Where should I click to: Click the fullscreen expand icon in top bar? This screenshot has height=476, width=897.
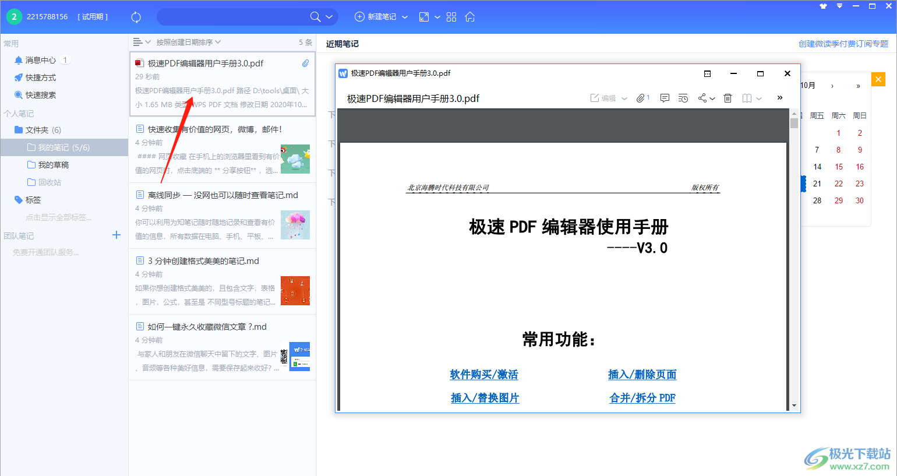click(424, 17)
